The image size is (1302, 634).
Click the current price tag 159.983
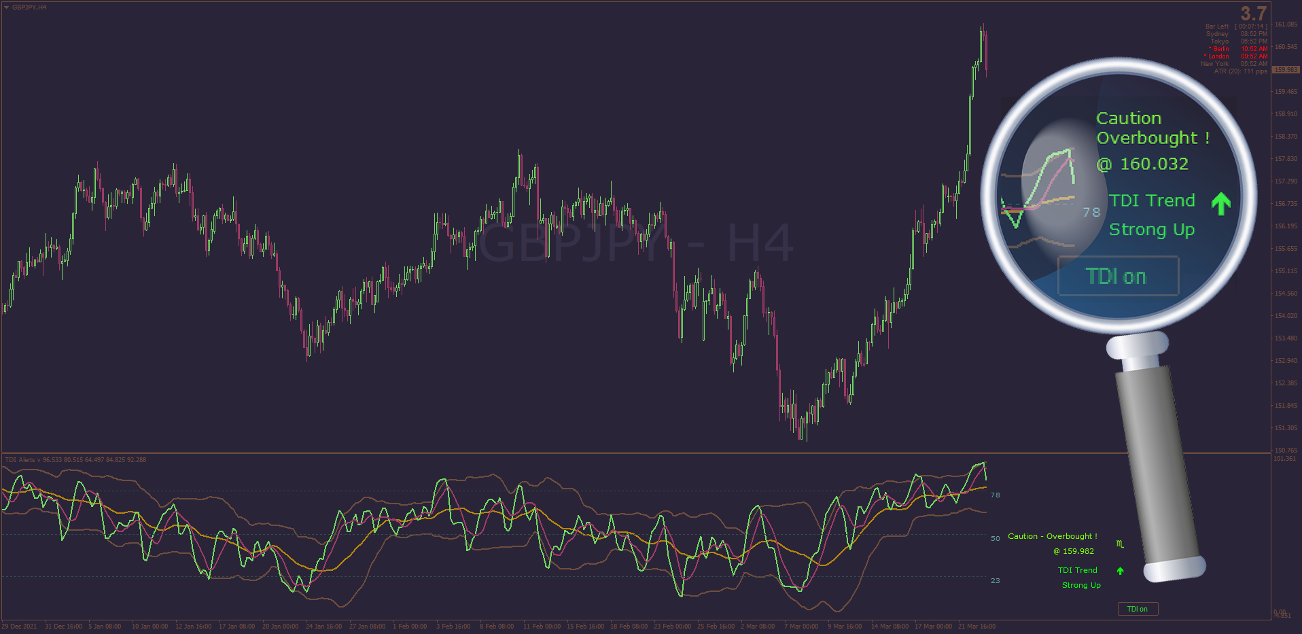(1286, 70)
